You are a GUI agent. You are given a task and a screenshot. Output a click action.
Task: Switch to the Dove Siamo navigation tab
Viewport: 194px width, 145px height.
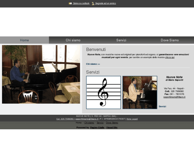(x=170, y=40)
